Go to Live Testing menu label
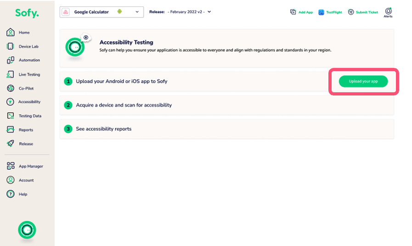412x246 pixels. point(29,74)
